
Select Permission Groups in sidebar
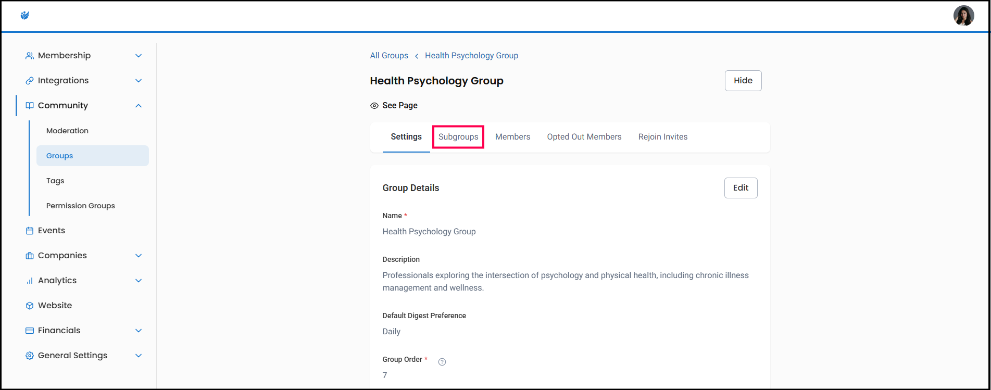tap(81, 206)
